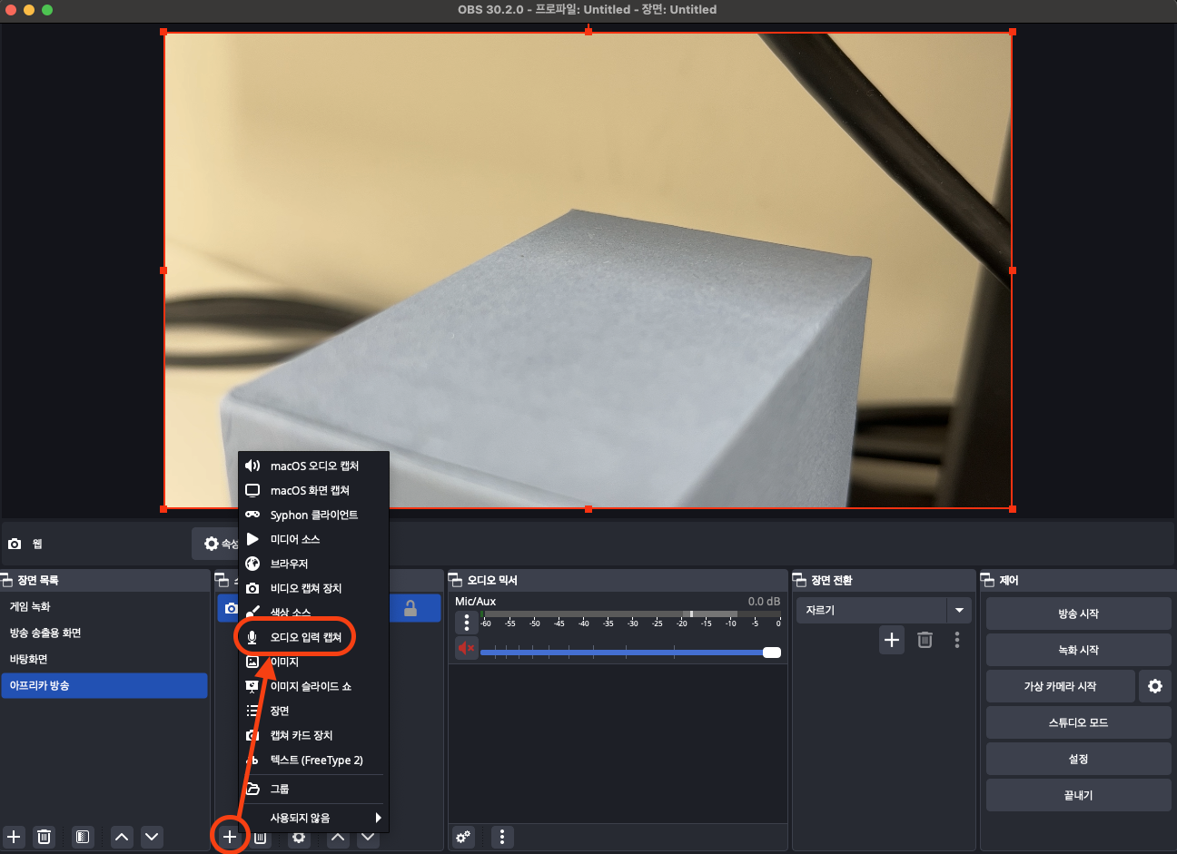1177x854 pixels.
Task: Click the globe icon beside 브라우저
Action: pos(252,564)
